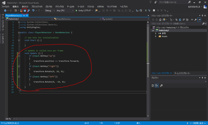The width and height of the screenshot is (208, 125).
Task: Toggle auto-hide pin on Properties panel
Action: point(202,78)
